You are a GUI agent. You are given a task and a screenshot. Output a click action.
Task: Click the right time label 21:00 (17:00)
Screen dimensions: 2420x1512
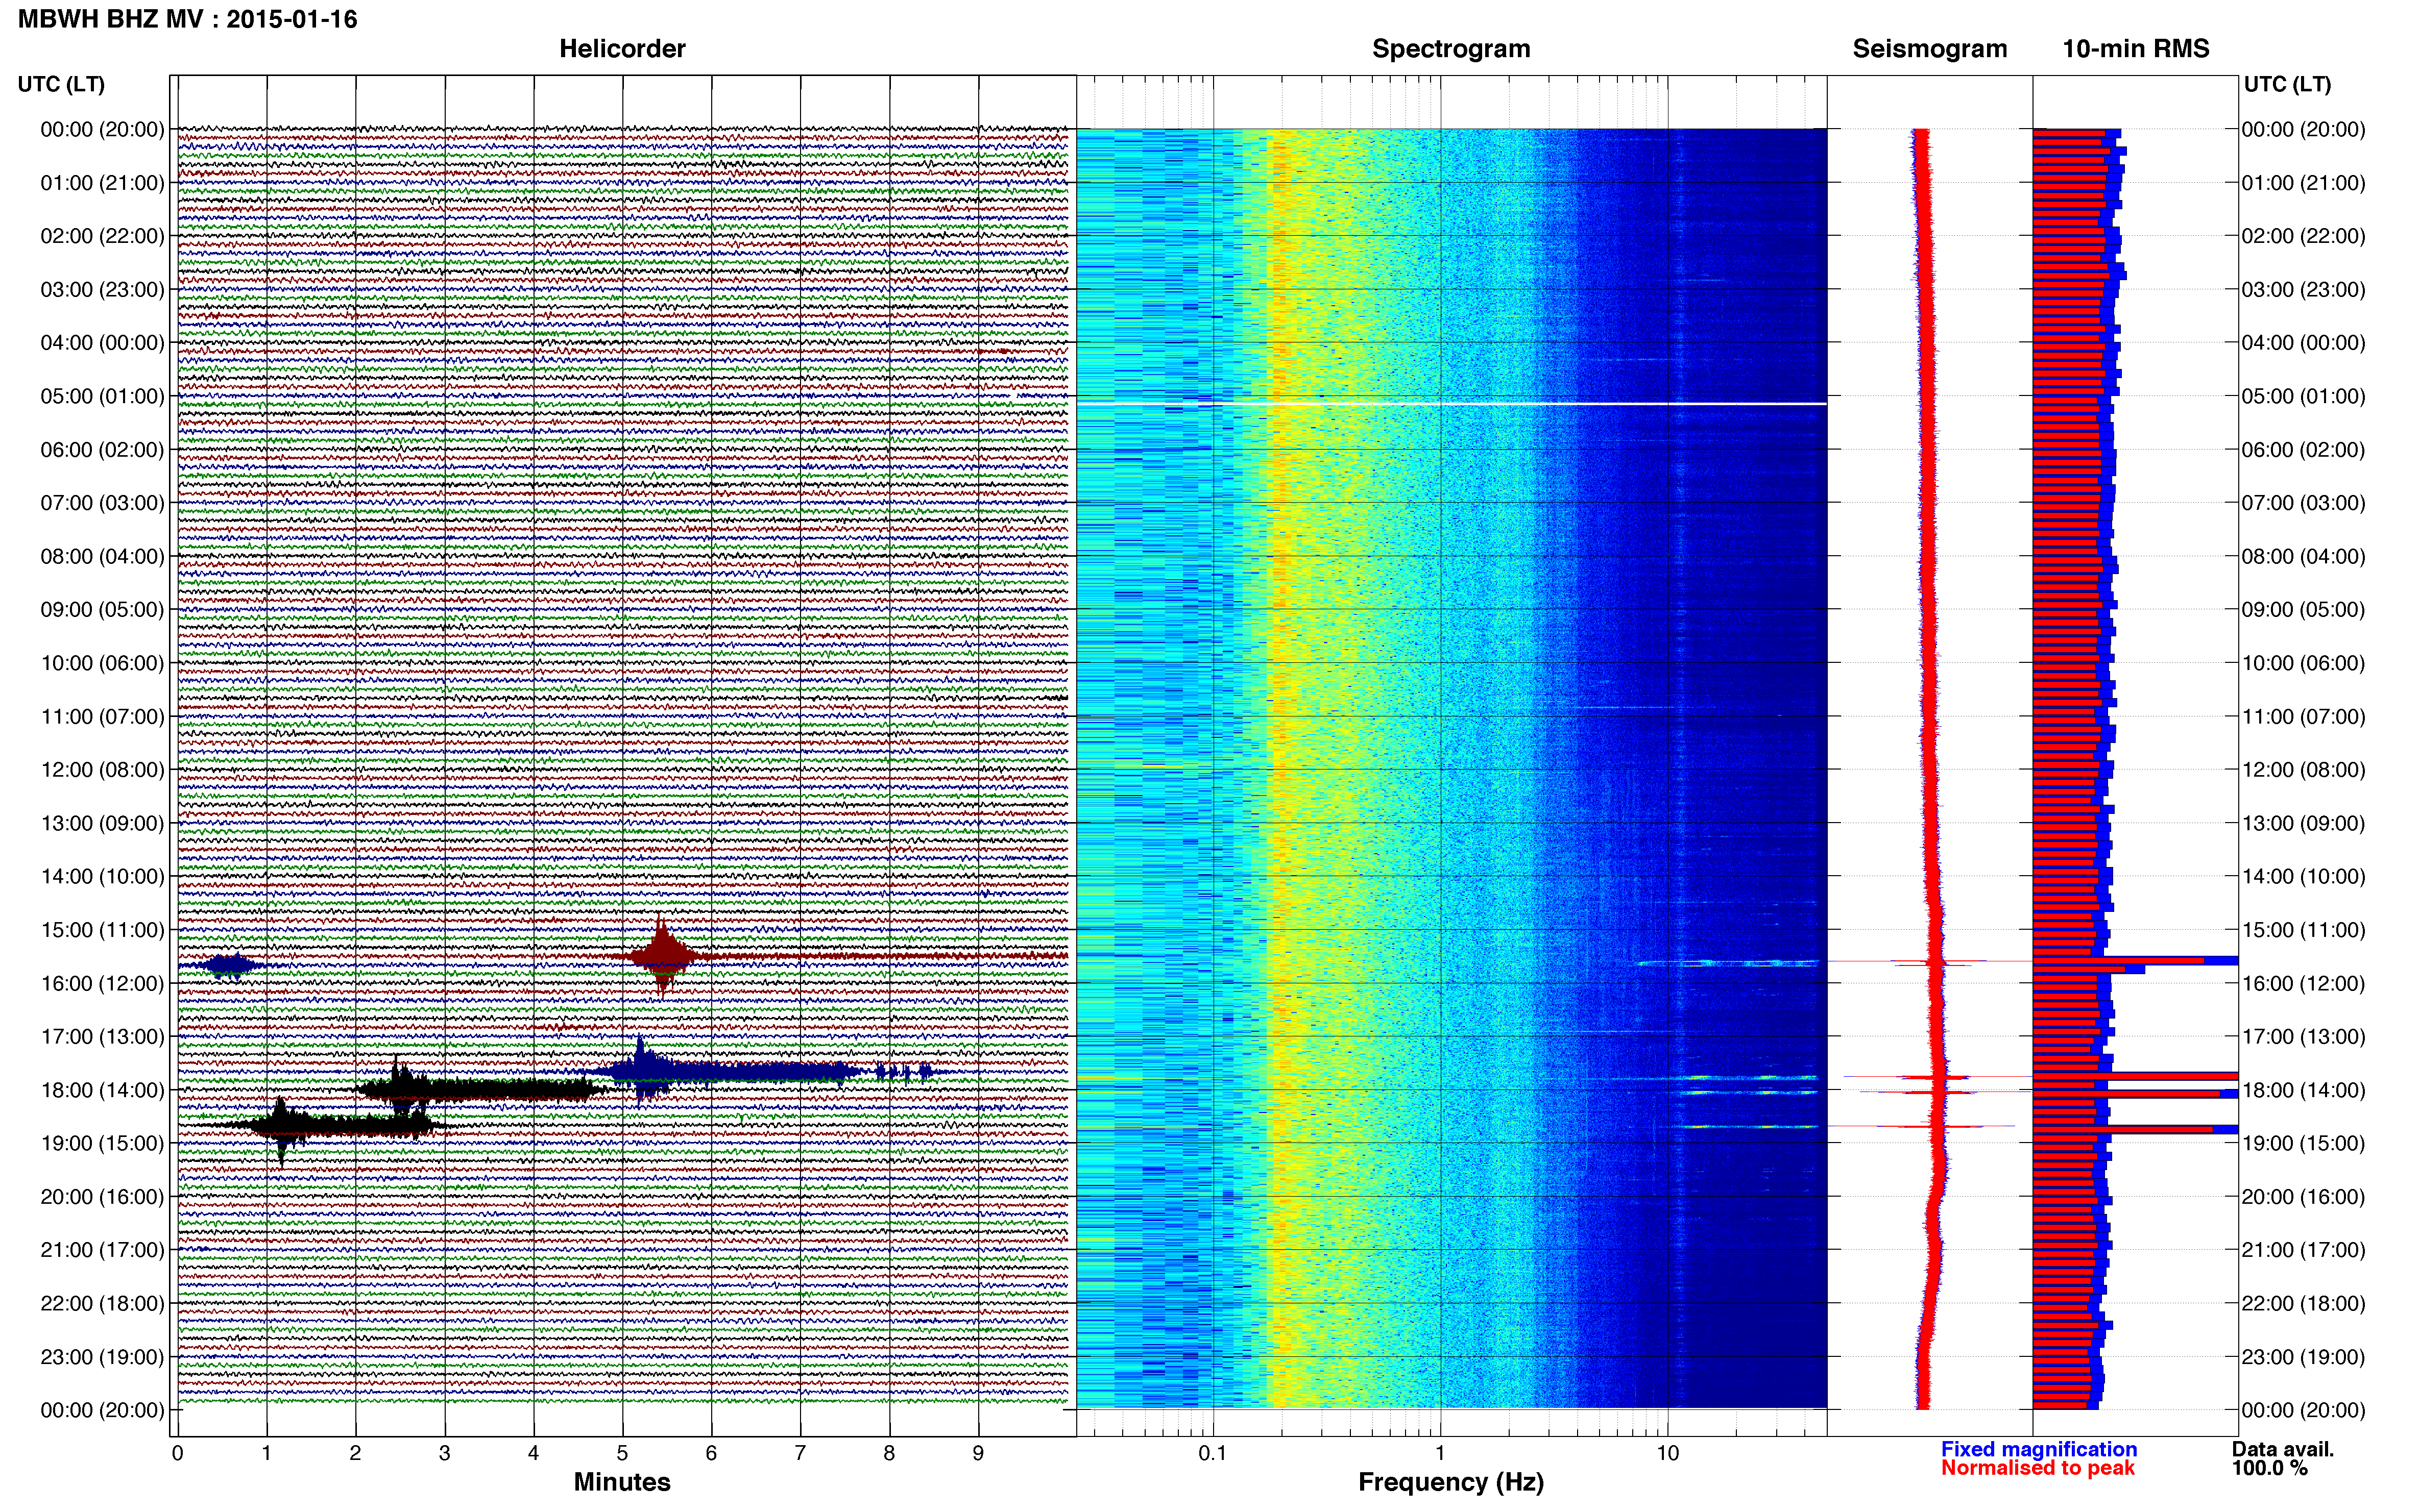pyautogui.click(x=2303, y=1250)
